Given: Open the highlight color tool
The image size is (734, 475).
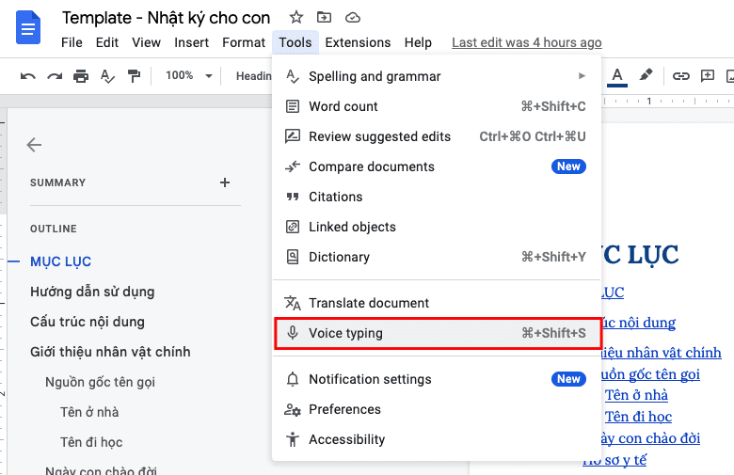Looking at the screenshot, I should coord(646,75).
